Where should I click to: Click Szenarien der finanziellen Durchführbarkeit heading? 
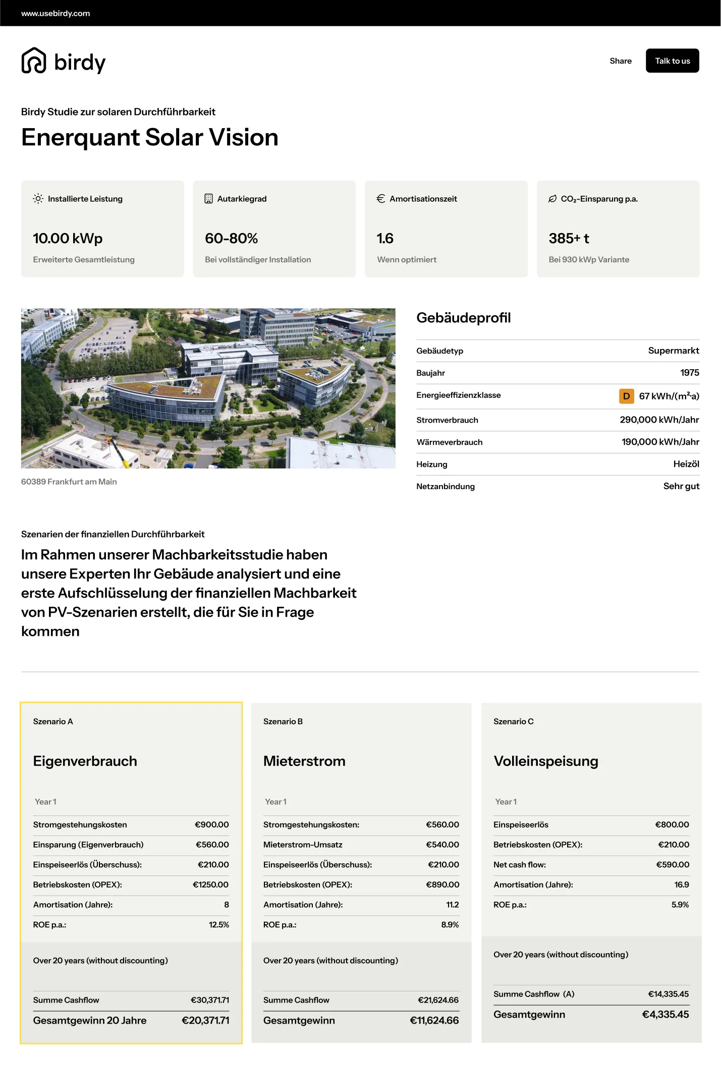[113, 534]
